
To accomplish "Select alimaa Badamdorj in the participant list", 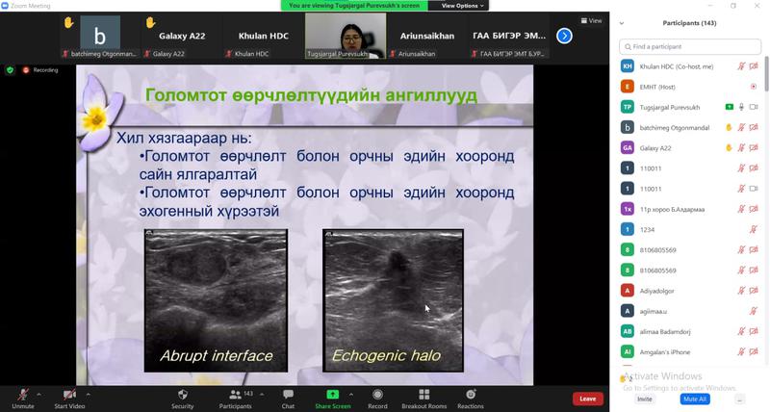I will [690, 331].
